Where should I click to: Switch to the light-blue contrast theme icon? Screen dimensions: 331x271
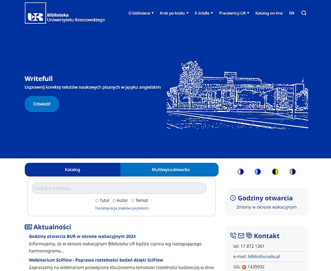pos(258,171)
